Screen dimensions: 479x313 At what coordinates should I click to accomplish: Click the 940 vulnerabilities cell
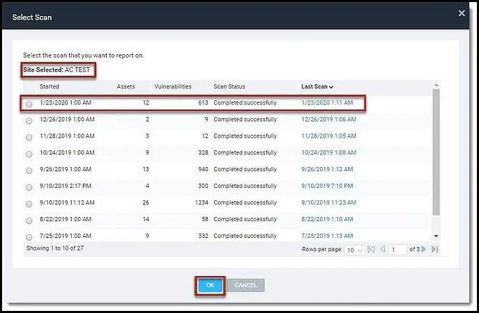click(203, 169)
